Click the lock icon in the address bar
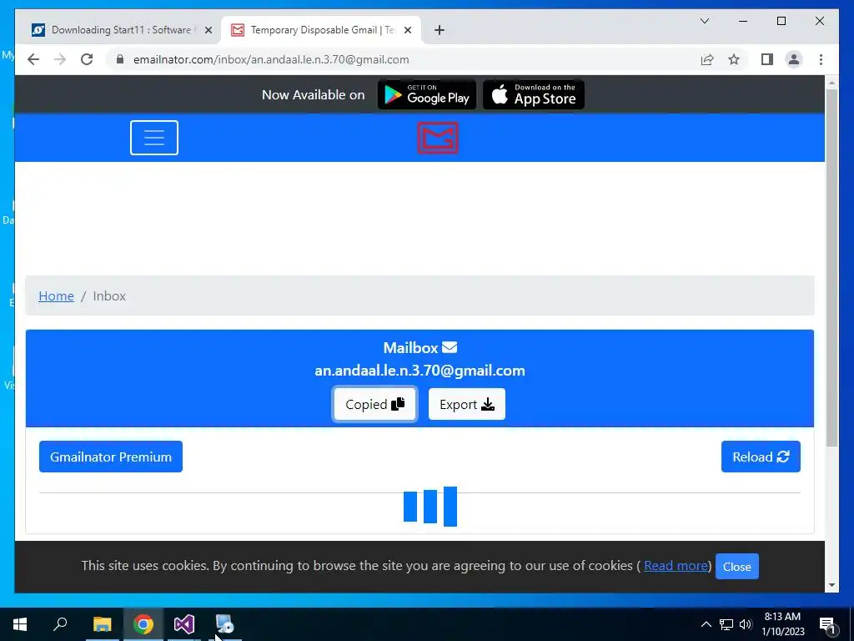Viewport: 854px width, 641px height. tap(120, 59)
